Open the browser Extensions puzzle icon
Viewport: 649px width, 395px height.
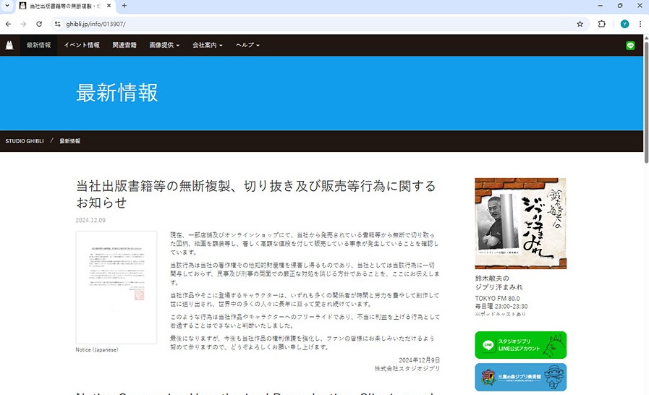pos(601,24)
